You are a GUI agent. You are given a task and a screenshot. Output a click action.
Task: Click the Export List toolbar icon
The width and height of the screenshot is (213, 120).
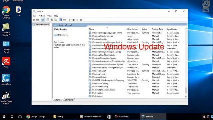point(56,20)
